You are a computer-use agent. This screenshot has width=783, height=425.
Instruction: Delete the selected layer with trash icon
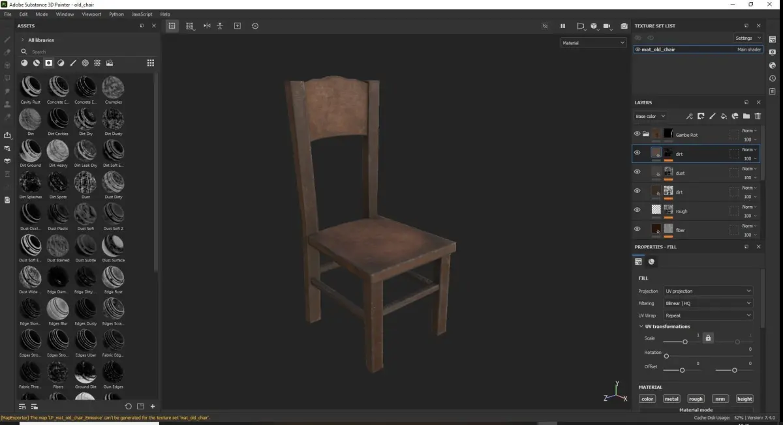pos(758,116)
